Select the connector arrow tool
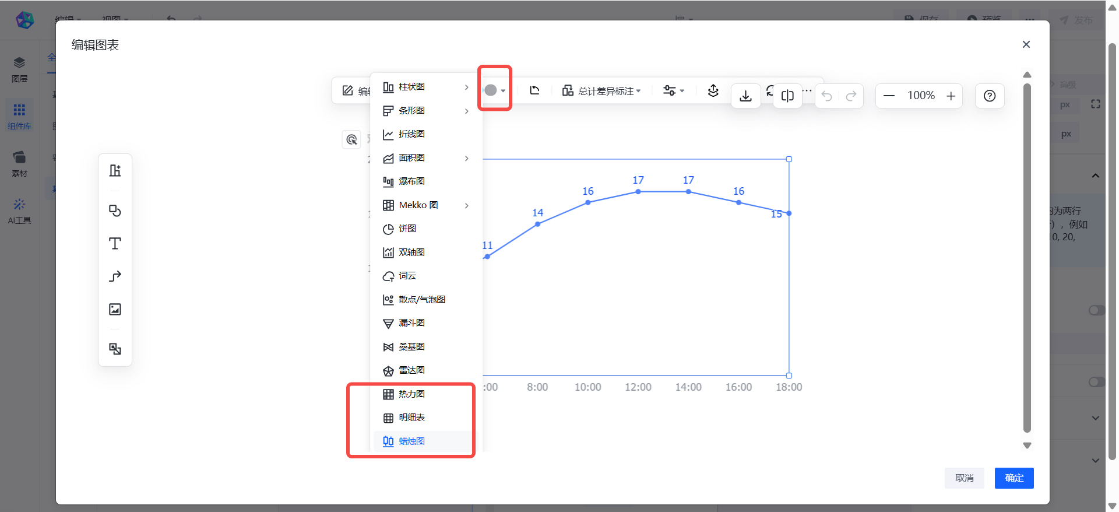 pyautogui.click(x=115, y=276)
